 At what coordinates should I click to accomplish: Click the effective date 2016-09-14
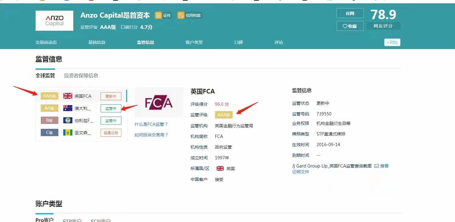pyautogui.click(x=328, y=145)
